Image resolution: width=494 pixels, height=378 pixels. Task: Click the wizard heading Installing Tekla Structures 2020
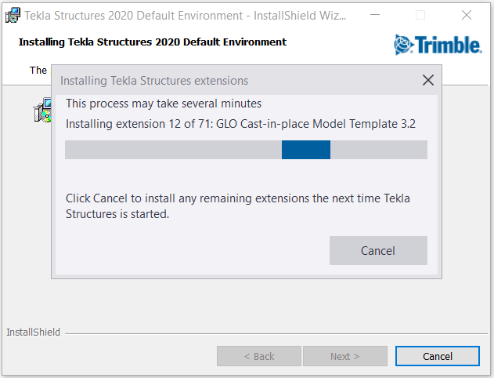pos(153,42)
